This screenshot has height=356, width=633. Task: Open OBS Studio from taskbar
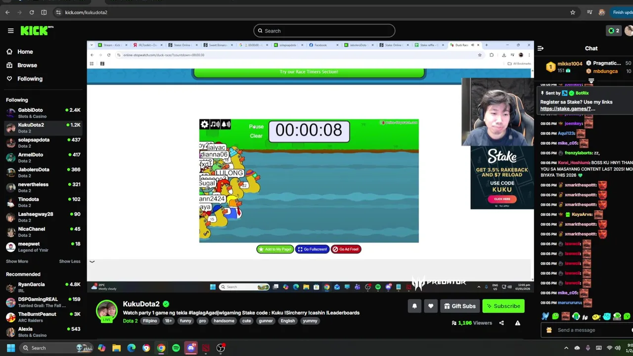tap(221, 348)
